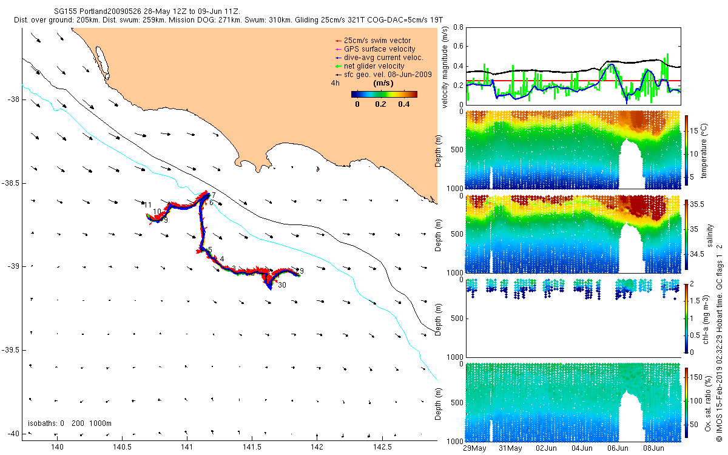728x455 pixels.
Task: Click the '-39.5' latitude tick label
Action: click(x=10, y=350)
